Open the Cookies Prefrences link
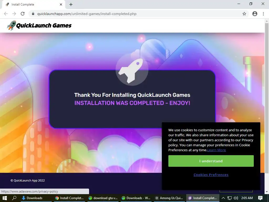This screenshot has height=202, width=269. click(x=211, y=175)
